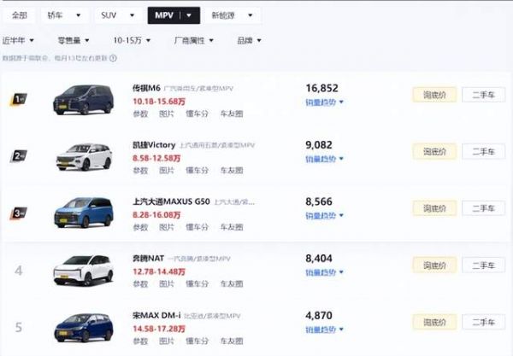Screen dimensions: 513x356
Task: Select the 新能源 category tab
Action: 232,15
